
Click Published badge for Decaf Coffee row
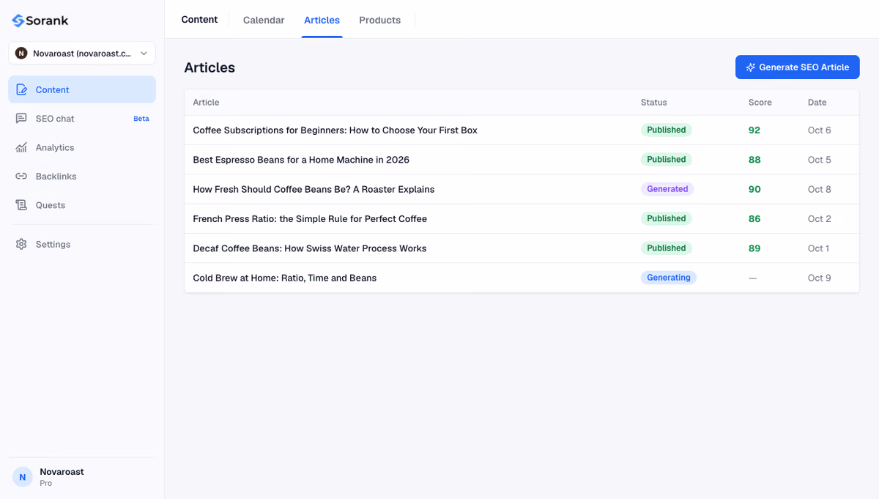[667, 248]
